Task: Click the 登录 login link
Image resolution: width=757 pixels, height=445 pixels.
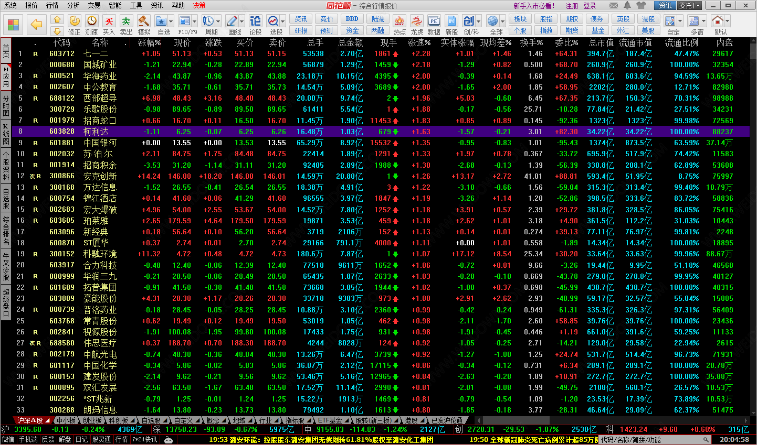Action: [590, 6]
